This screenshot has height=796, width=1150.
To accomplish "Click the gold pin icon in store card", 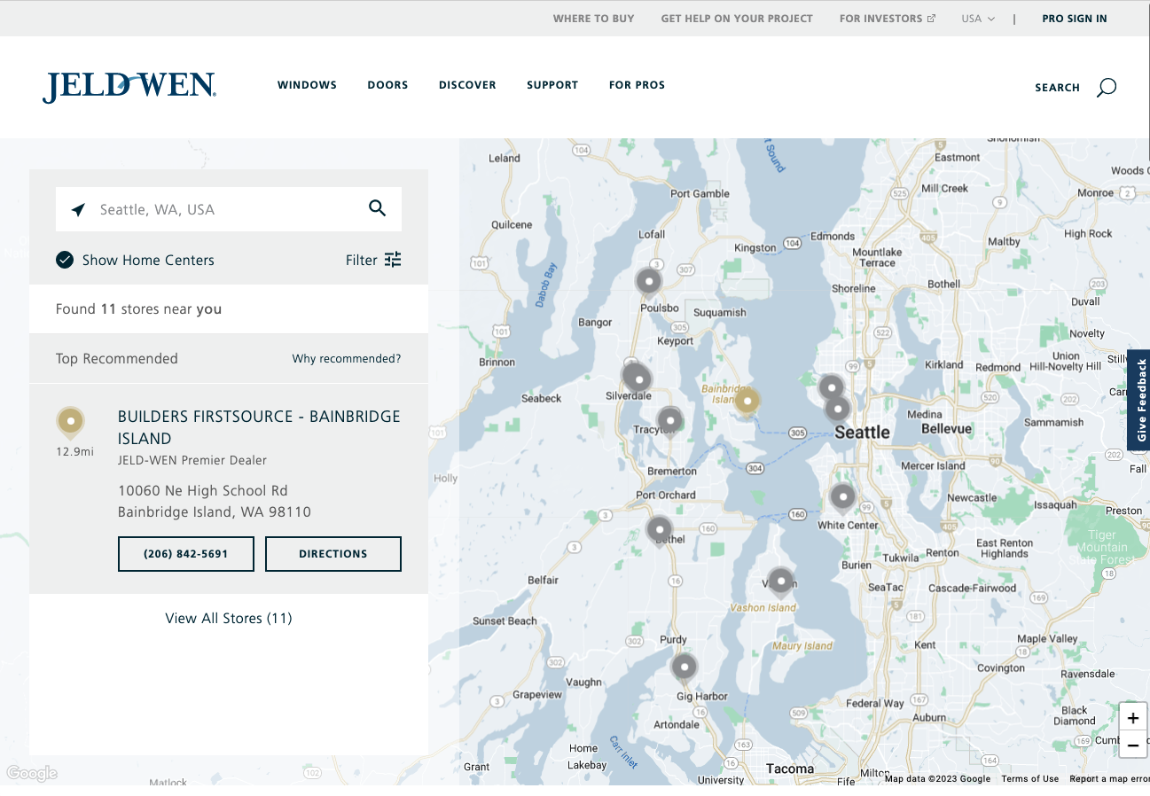I will point(70,423).
